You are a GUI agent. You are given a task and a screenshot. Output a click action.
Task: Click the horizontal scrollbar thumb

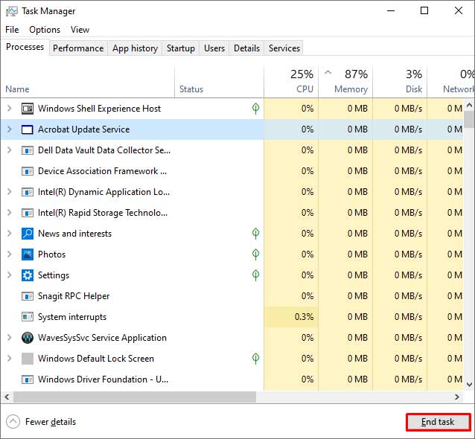(135, 397)
